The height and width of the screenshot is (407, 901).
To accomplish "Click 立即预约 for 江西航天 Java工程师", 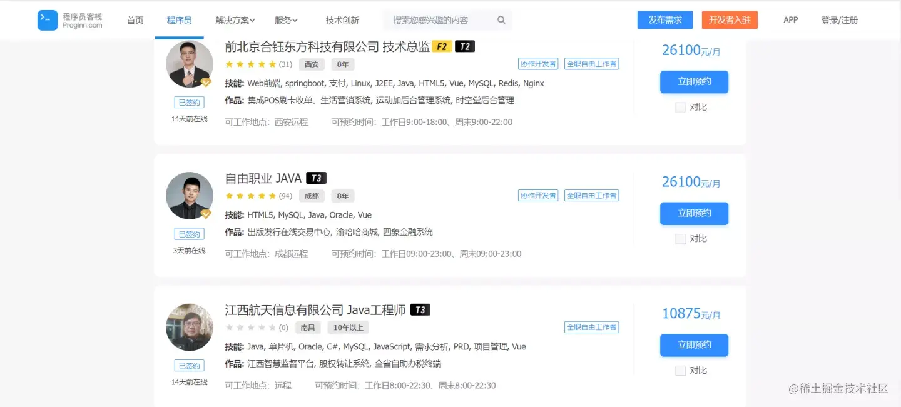I will pyautogui.click(x=695, y=345).
